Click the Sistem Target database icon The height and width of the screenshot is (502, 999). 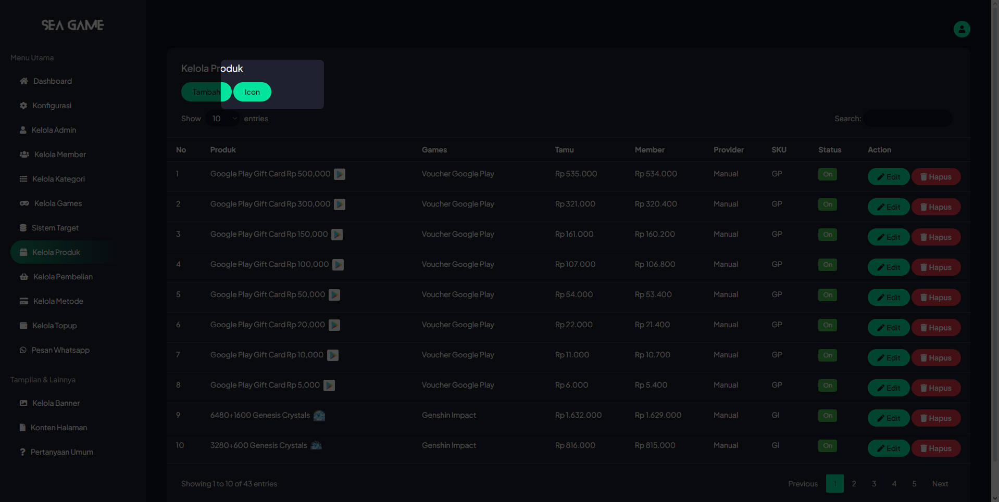click(23, 228)
